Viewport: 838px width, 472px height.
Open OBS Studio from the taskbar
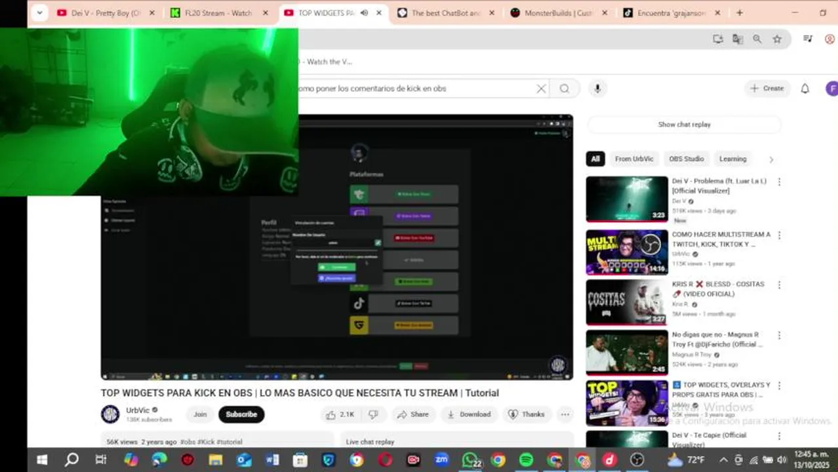point(637,460)
